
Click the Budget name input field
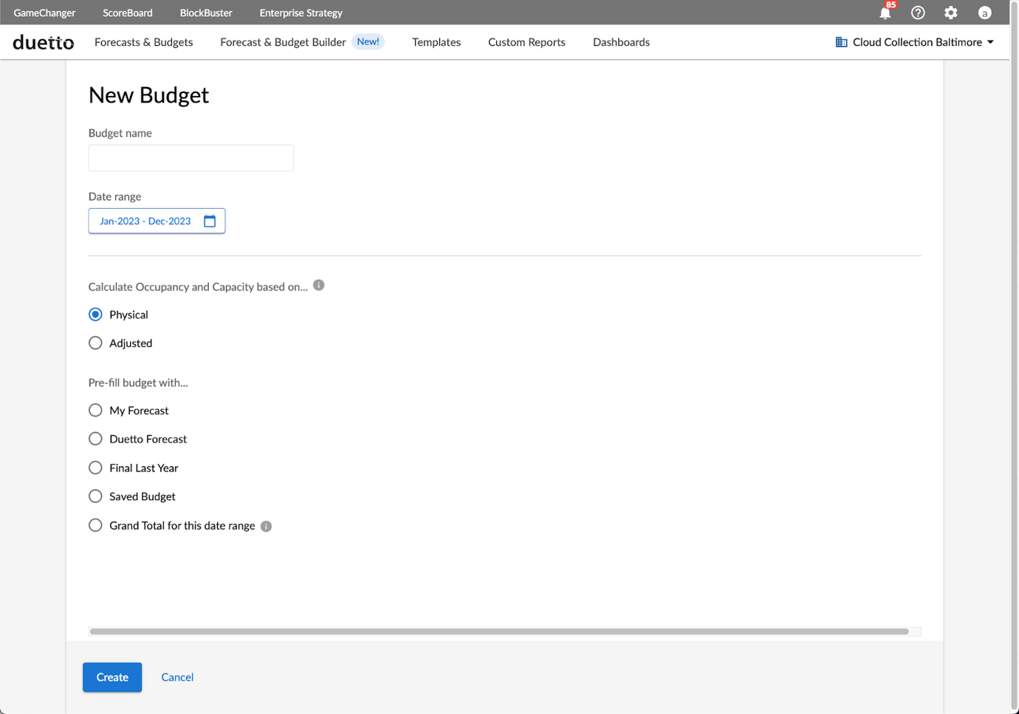coord(191,158)
